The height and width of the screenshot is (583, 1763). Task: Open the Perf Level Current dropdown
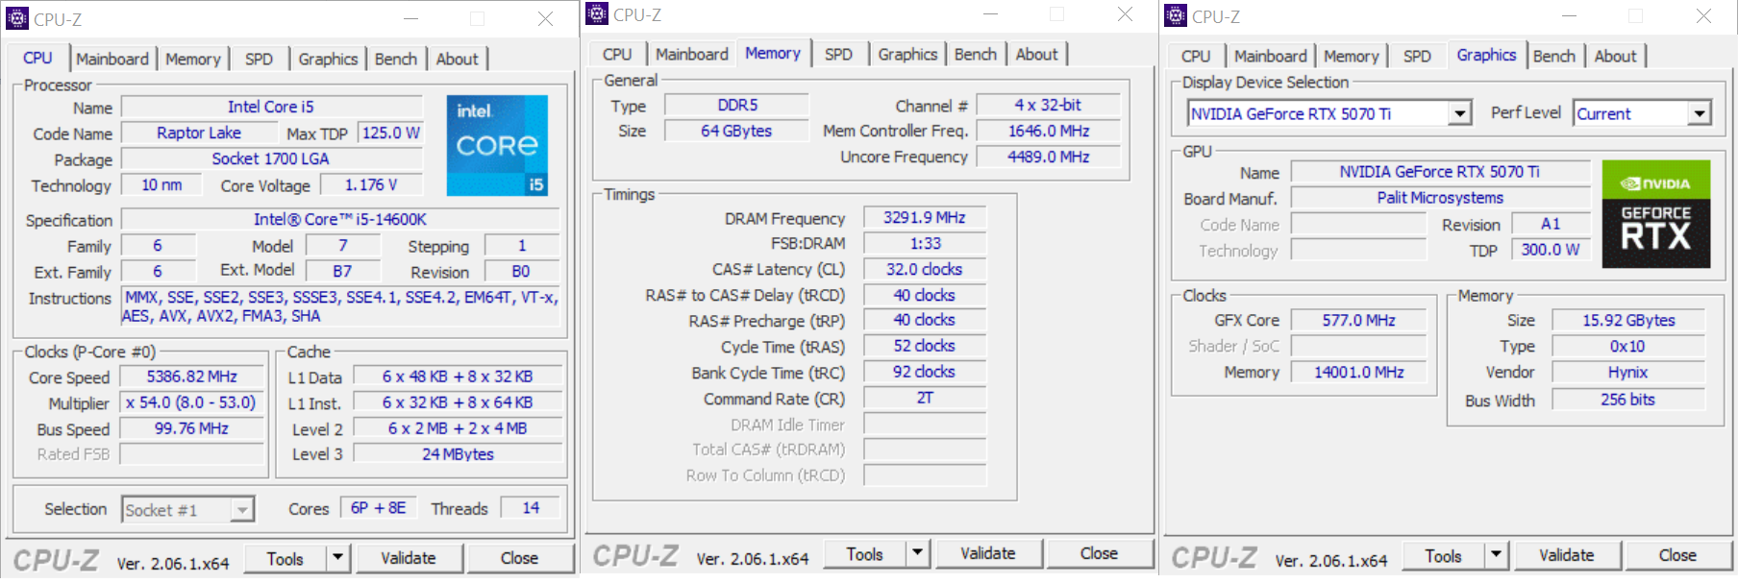pos(1642,113)
